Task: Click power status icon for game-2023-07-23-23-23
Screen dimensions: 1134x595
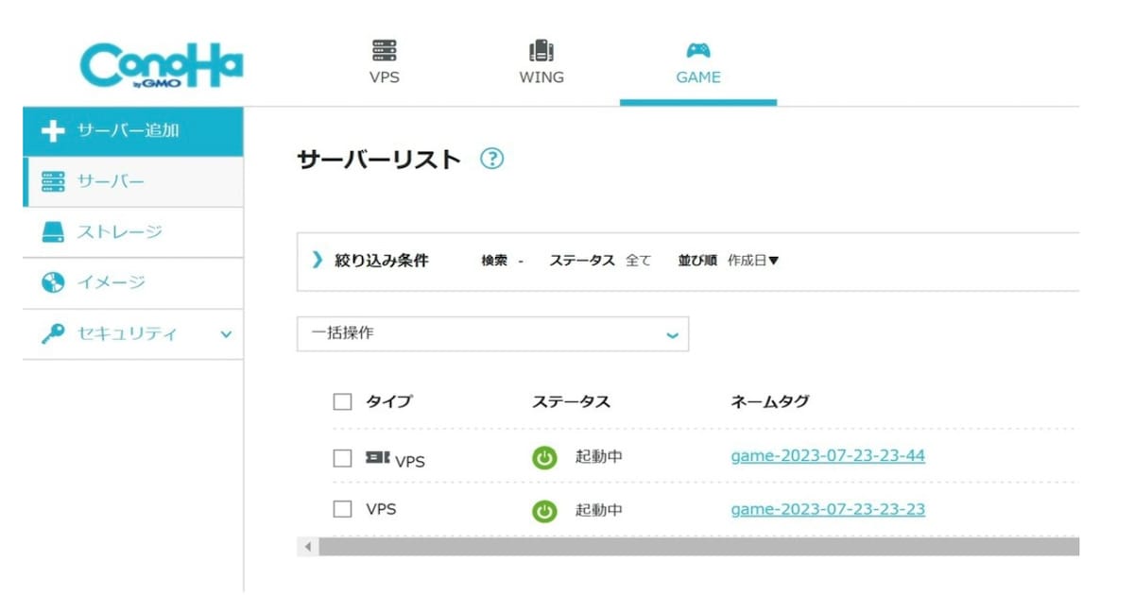Action: (x=544, y=511)
